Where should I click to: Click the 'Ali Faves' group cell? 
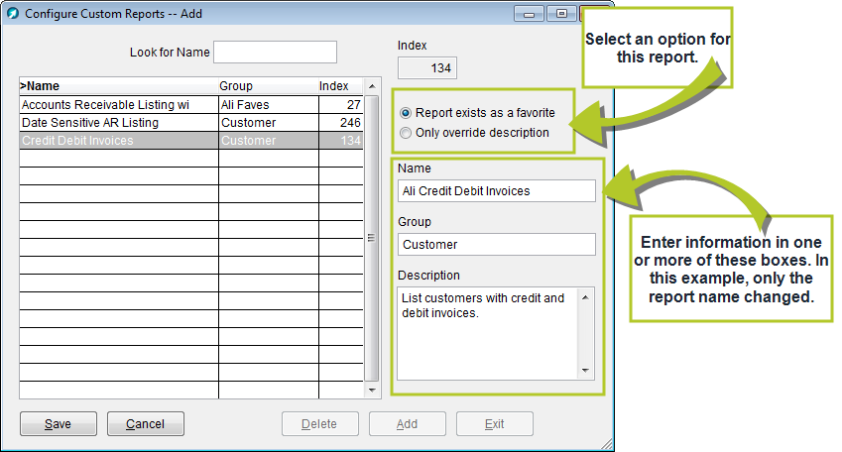[x=269, y=105]
